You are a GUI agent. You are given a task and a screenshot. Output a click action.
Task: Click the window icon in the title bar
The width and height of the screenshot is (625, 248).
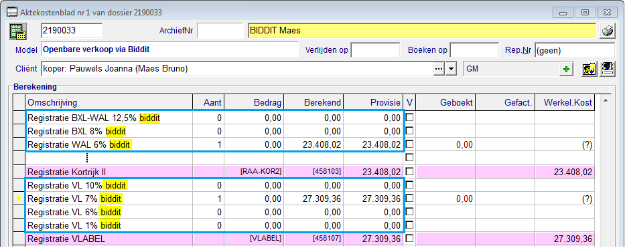12,12
